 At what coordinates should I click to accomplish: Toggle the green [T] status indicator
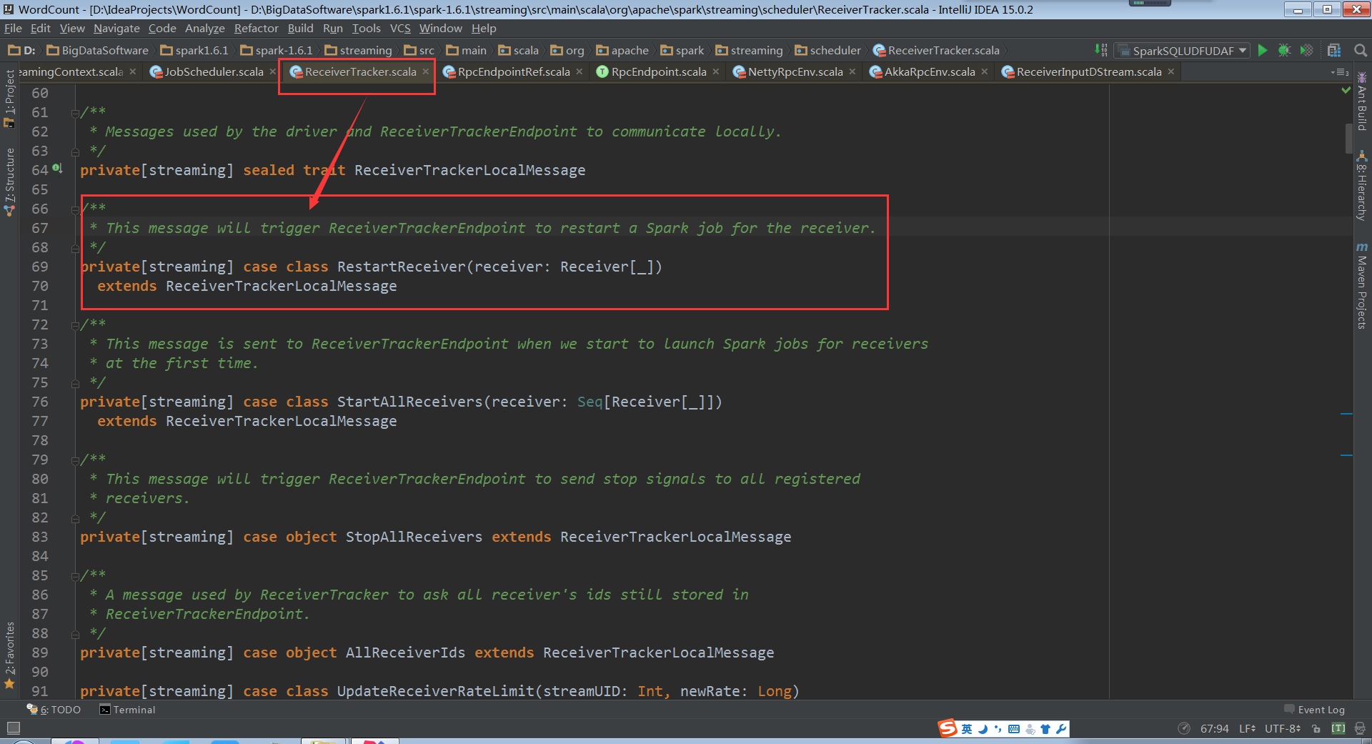[1338, 728]
